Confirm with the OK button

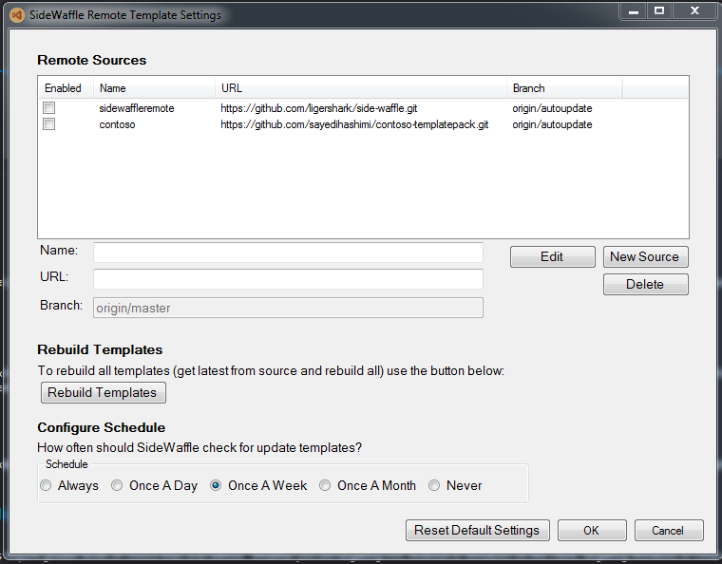(592, 531)
